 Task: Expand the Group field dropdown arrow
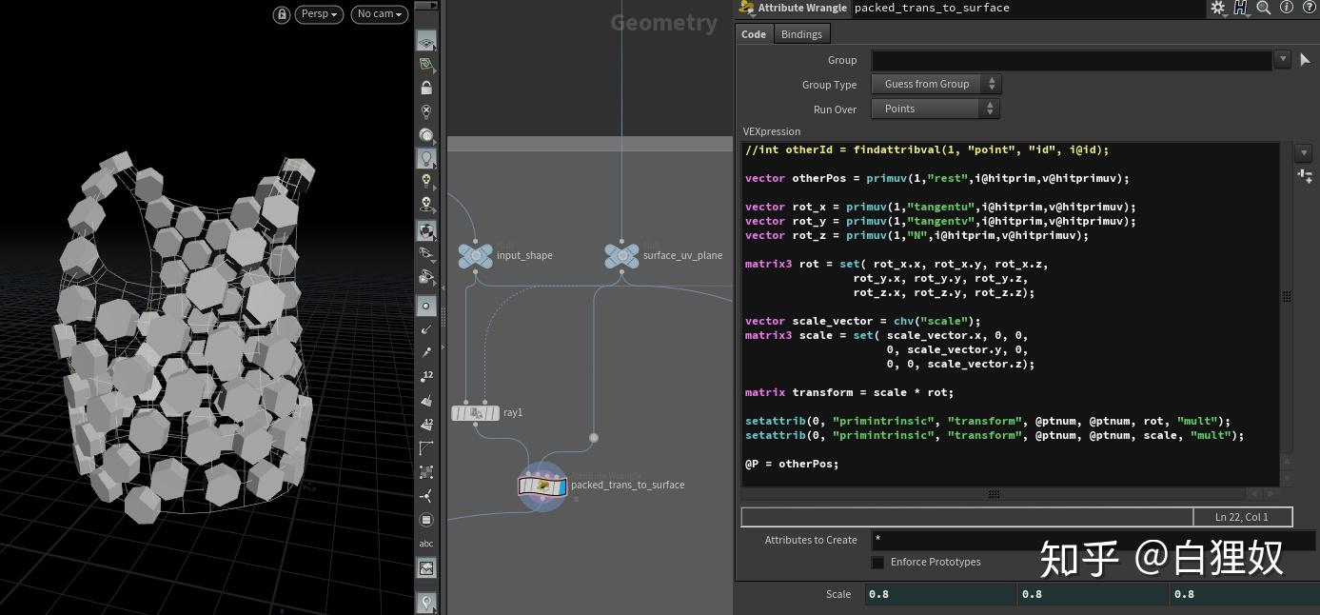pyautogui.click(x=1283, y=59)
